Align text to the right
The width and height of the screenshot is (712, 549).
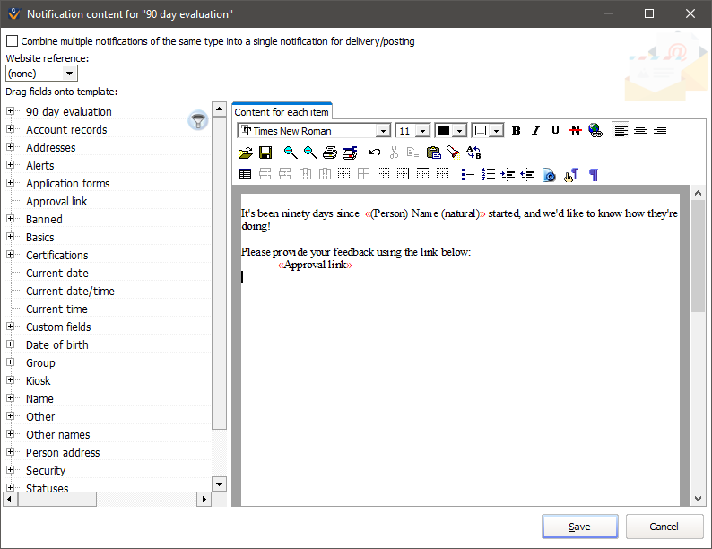coord(660,131)
